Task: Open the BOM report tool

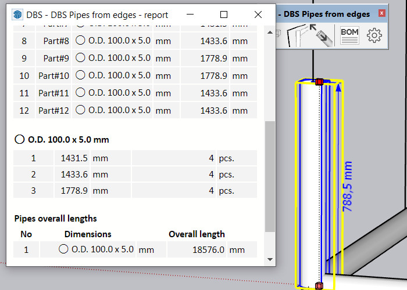Action: 349,35
